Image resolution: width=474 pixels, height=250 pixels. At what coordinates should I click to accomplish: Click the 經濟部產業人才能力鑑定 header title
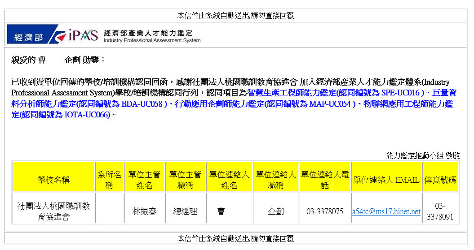point(148,33)
